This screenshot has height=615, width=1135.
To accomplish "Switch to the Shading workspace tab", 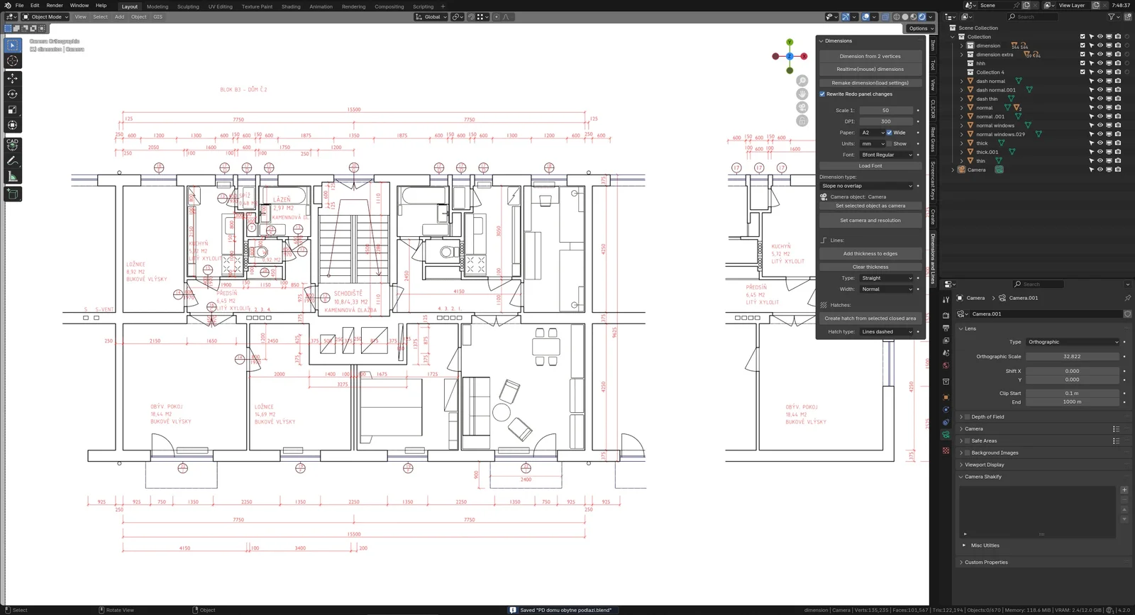I will coord(291,6).
